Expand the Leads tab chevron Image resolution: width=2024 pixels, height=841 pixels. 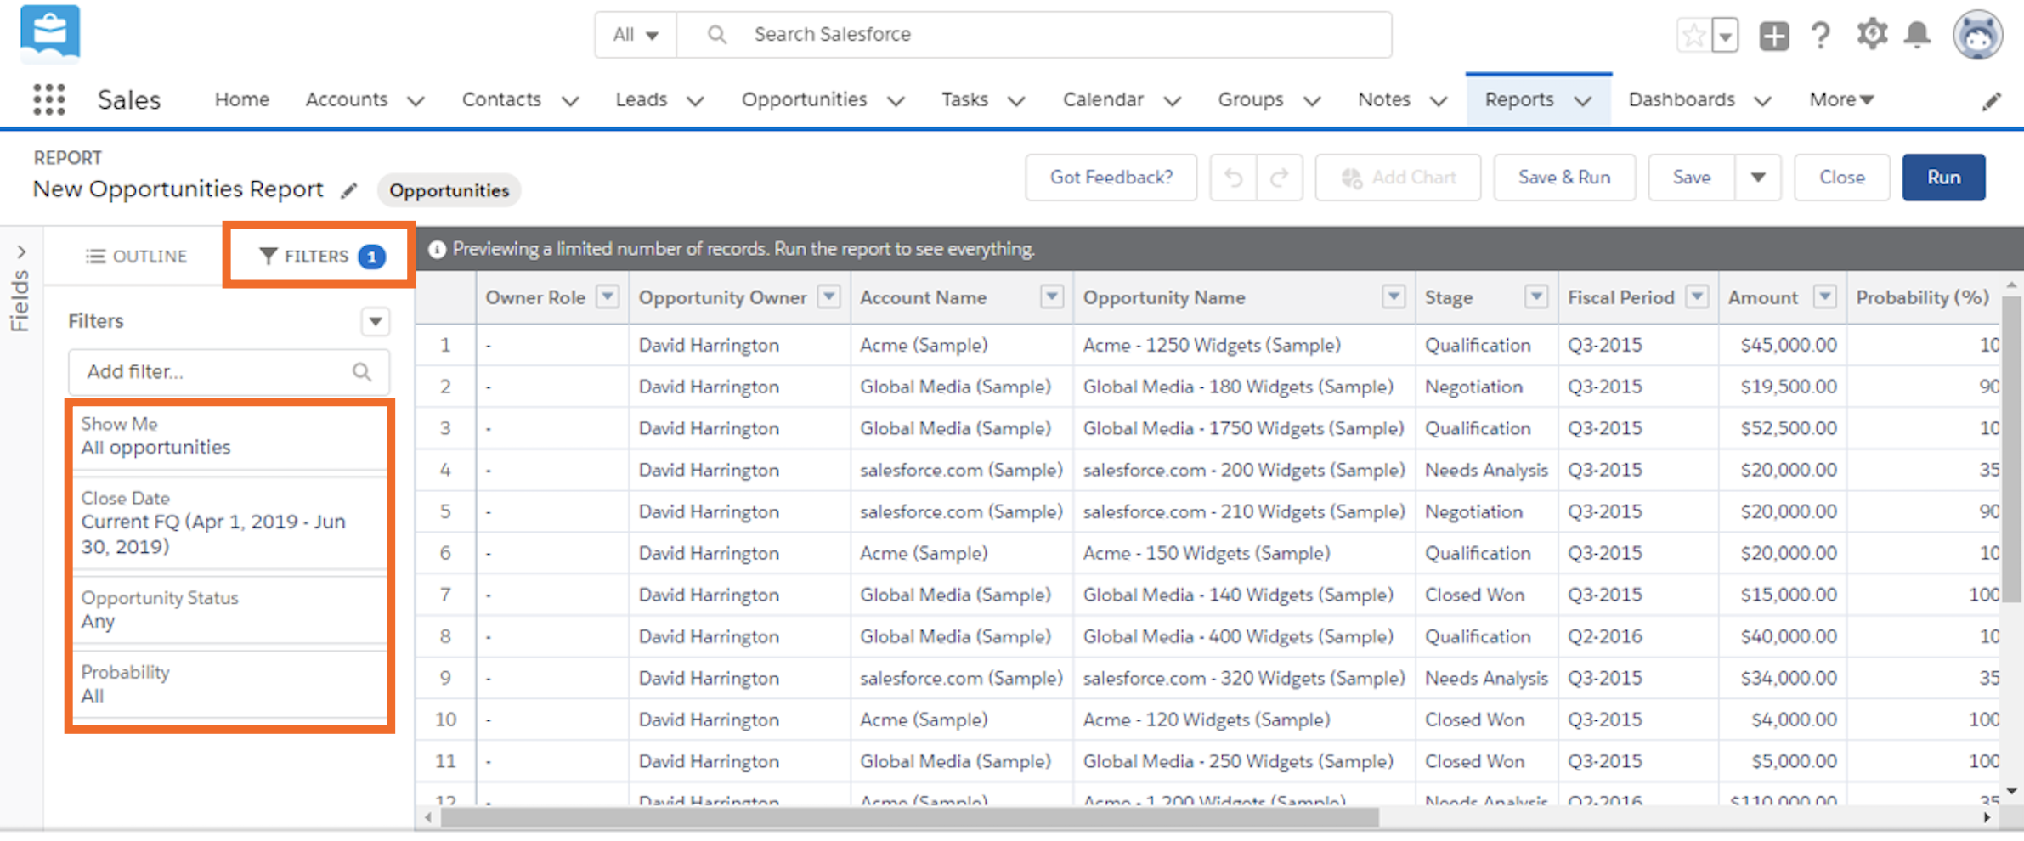pos(695,101)
